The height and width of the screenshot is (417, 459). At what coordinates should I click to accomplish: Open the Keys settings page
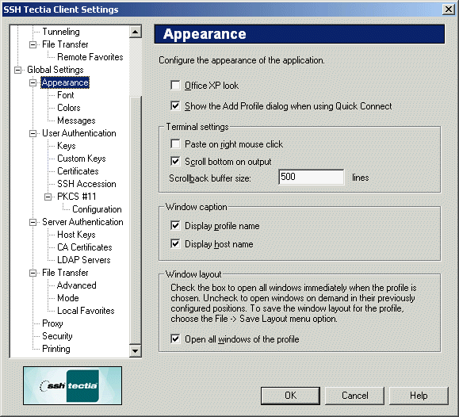point(67,146)
